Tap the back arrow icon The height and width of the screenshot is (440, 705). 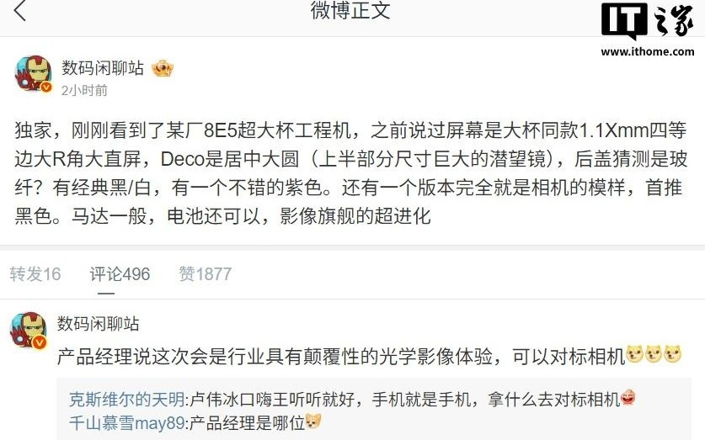[19, 10]
